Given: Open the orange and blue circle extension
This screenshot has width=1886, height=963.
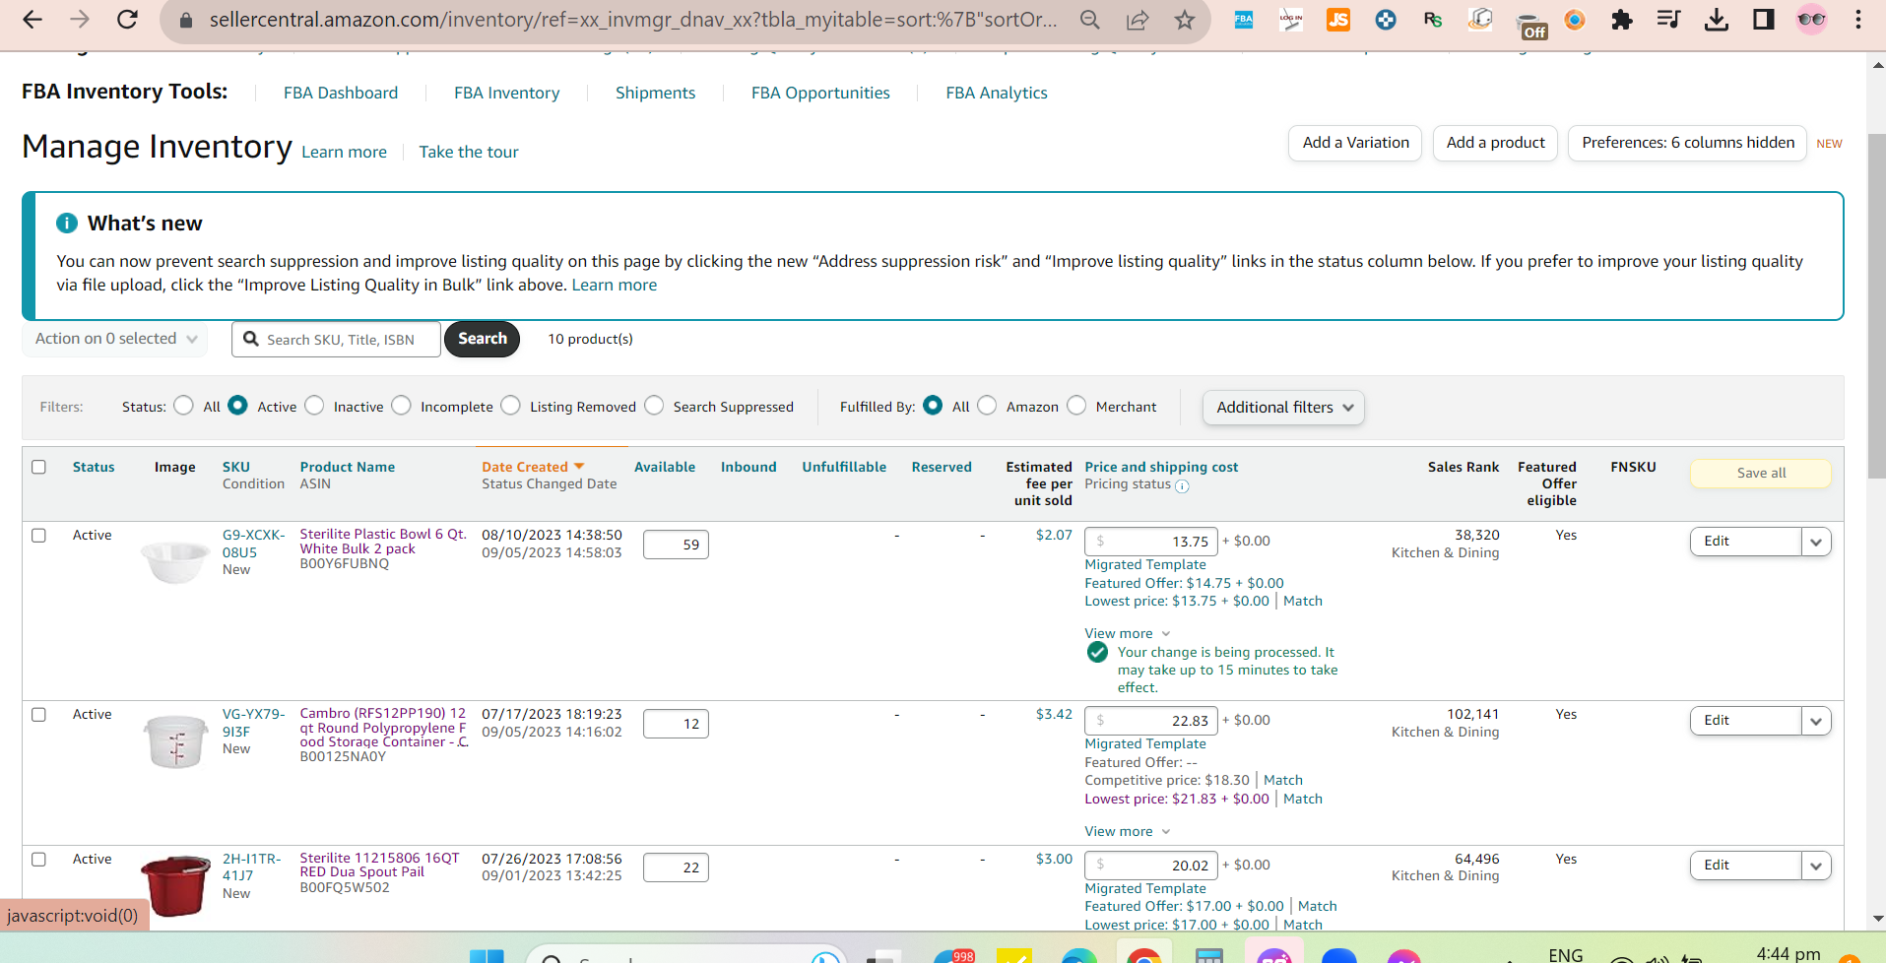Looking at the screenshot, I should pyautogui.click(x=1575, y=20).
